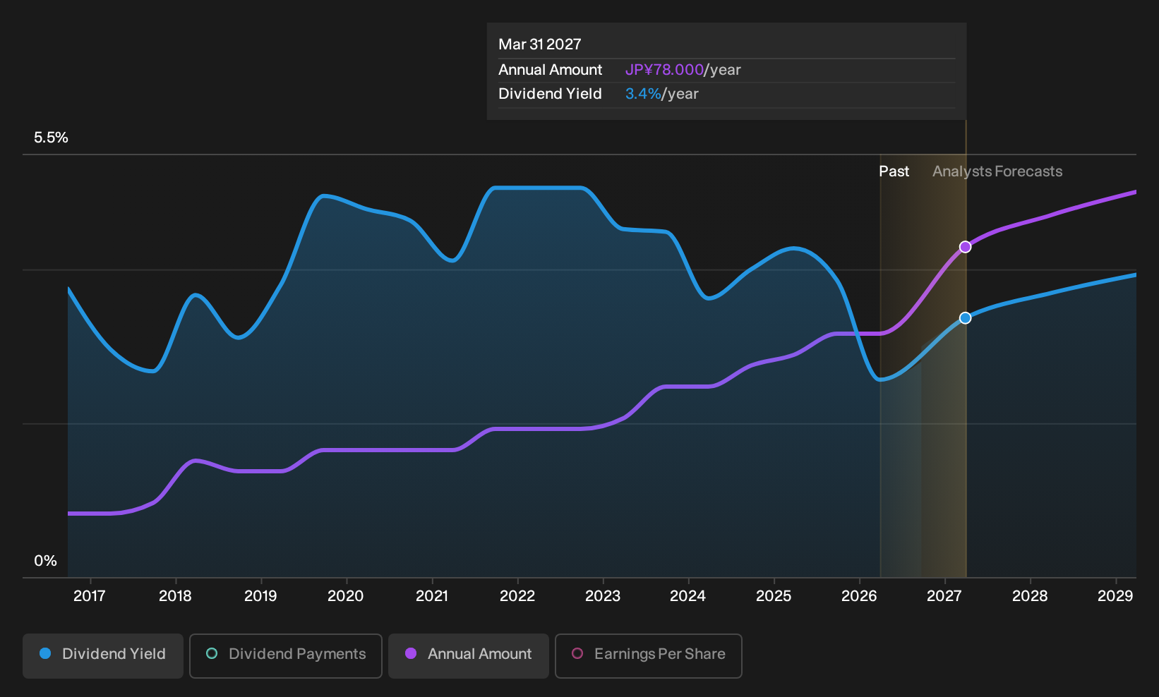This screenshot has width=1159, height=697.
Task: Click the Mar 31 2027 tooltip date
Action: 540,44
